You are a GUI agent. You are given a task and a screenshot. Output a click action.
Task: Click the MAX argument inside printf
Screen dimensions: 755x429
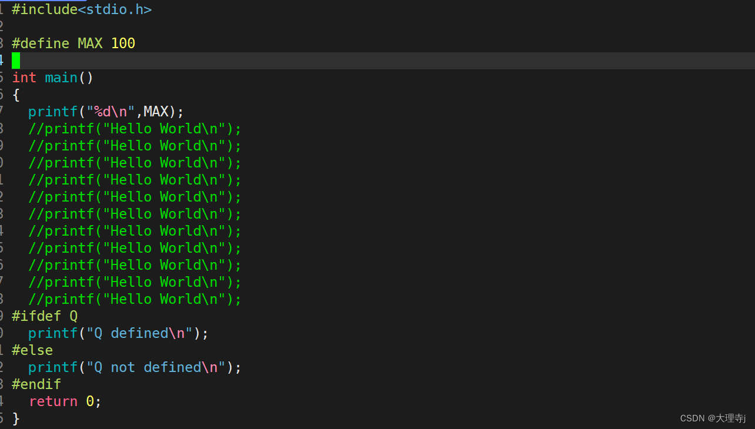tap(156, 112)
